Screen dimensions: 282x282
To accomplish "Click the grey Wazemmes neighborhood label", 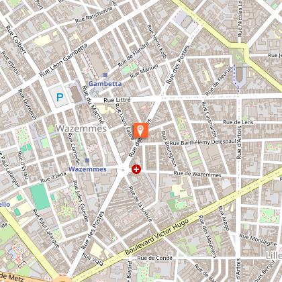I will pos(81,128).
